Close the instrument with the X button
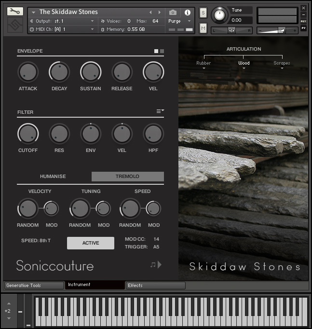The width and height of the screenshot is (312, 329). (x=303, y=8)
